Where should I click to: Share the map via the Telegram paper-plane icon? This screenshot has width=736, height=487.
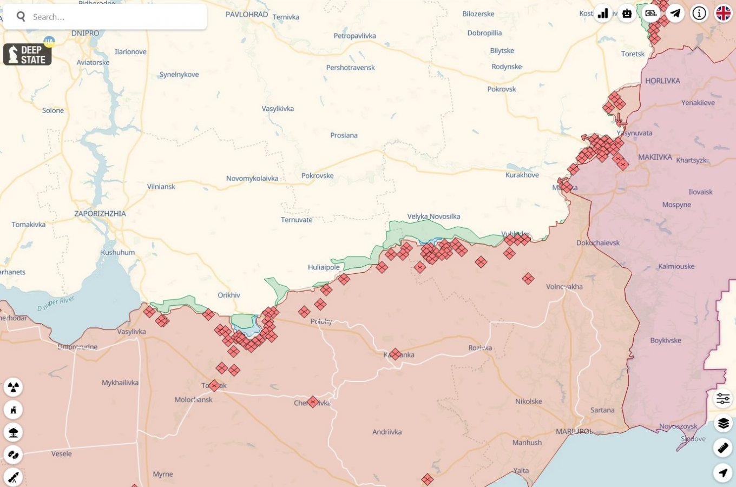click(675, 12)
